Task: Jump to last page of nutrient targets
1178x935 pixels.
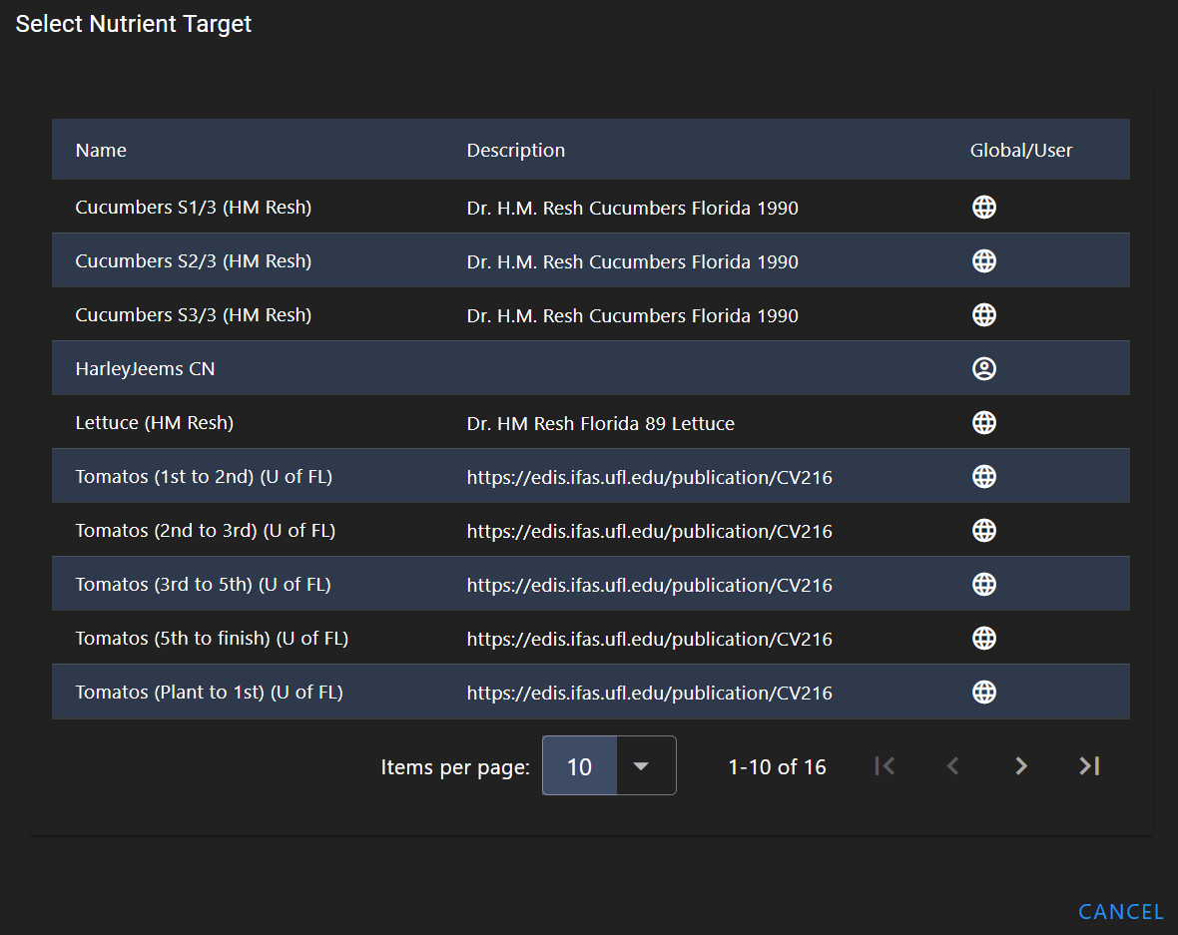Action: tap(1088, 765)
